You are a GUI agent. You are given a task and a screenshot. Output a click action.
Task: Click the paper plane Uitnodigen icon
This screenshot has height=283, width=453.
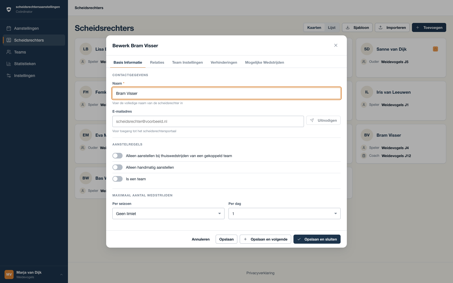point(312,120)
